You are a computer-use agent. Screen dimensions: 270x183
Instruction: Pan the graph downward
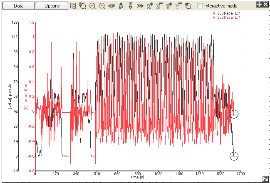coord(130,6)
